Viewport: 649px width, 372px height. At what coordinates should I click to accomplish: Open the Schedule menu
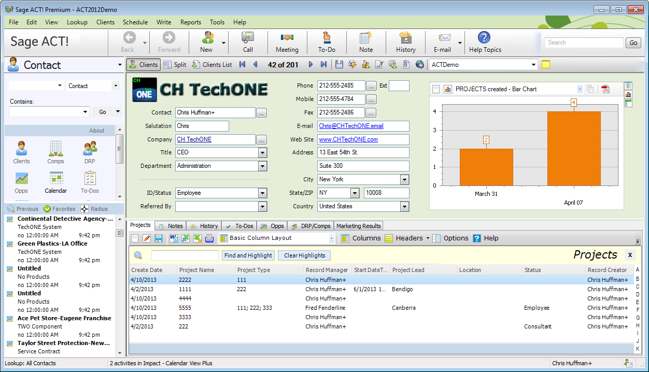[x=135, y=22]
